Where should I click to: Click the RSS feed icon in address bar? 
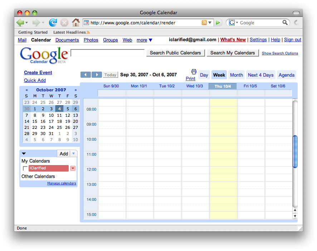pos(204,23)
